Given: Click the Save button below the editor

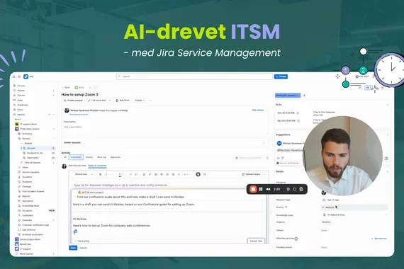Looking at the screenshot, I should [73, 248].
